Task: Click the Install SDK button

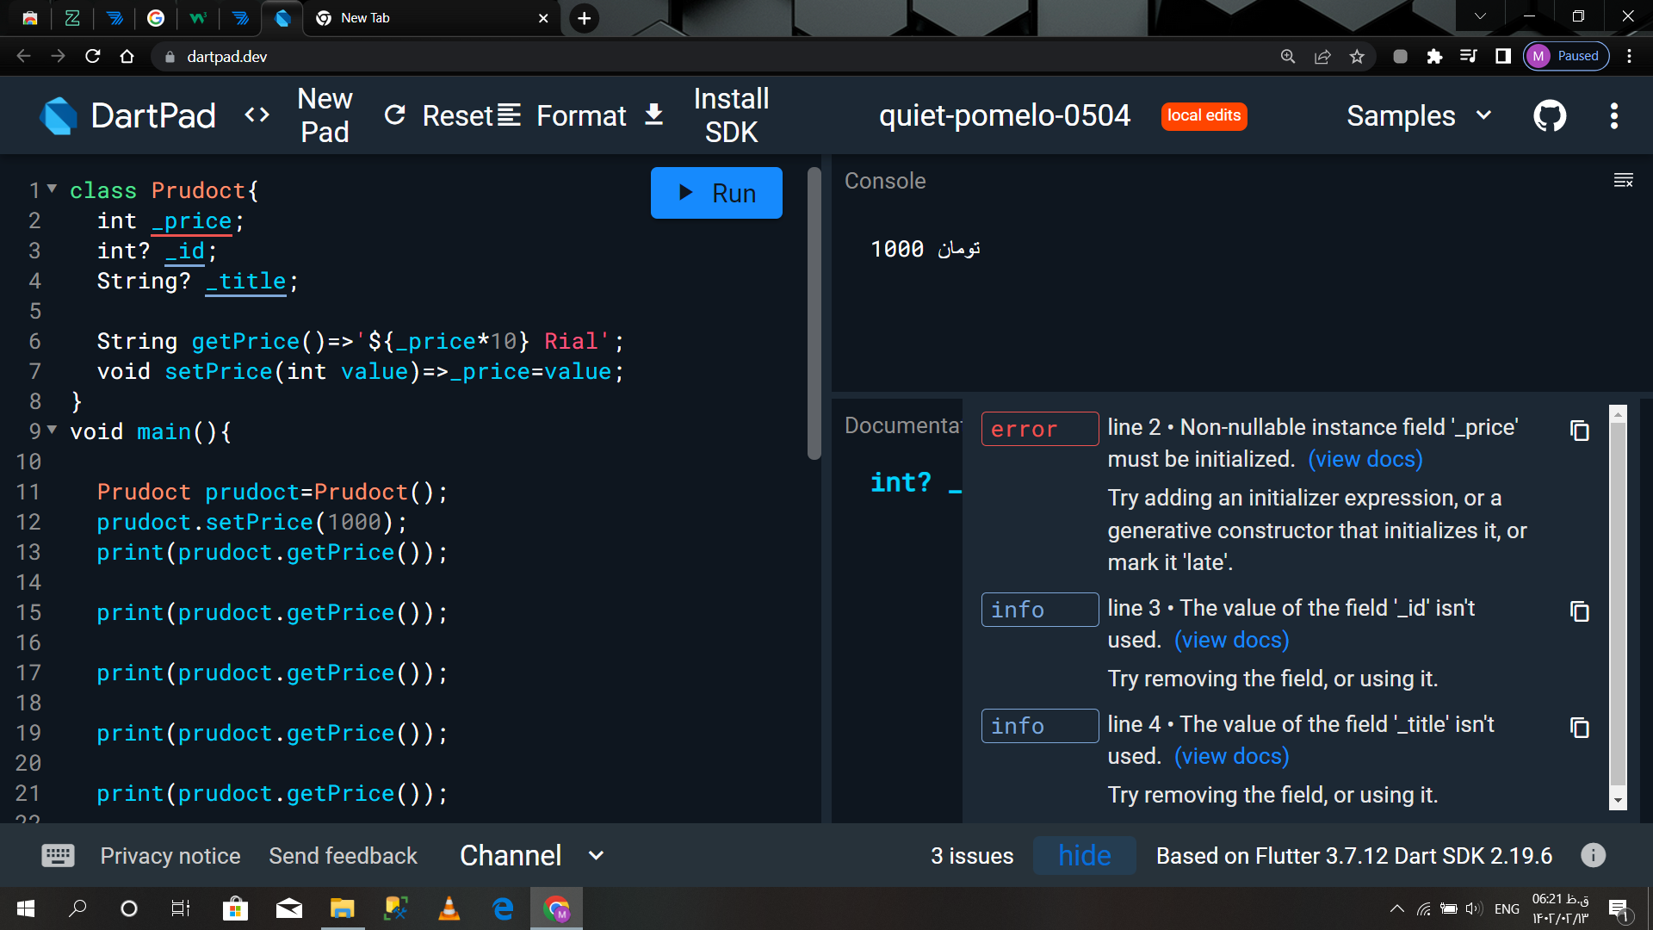Action: [730, 114]
